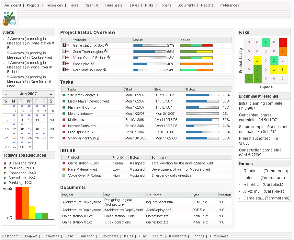Viewport: 294px width, 240px height.
Task: Open the Zend Technologies row arrow icon
Action: pyautogui.click(x=66, y=51)
